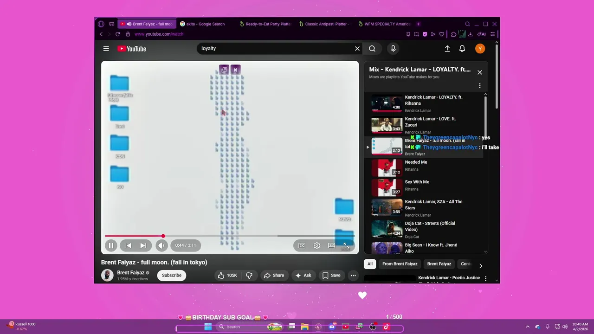Share the video

tap(274, 276)
